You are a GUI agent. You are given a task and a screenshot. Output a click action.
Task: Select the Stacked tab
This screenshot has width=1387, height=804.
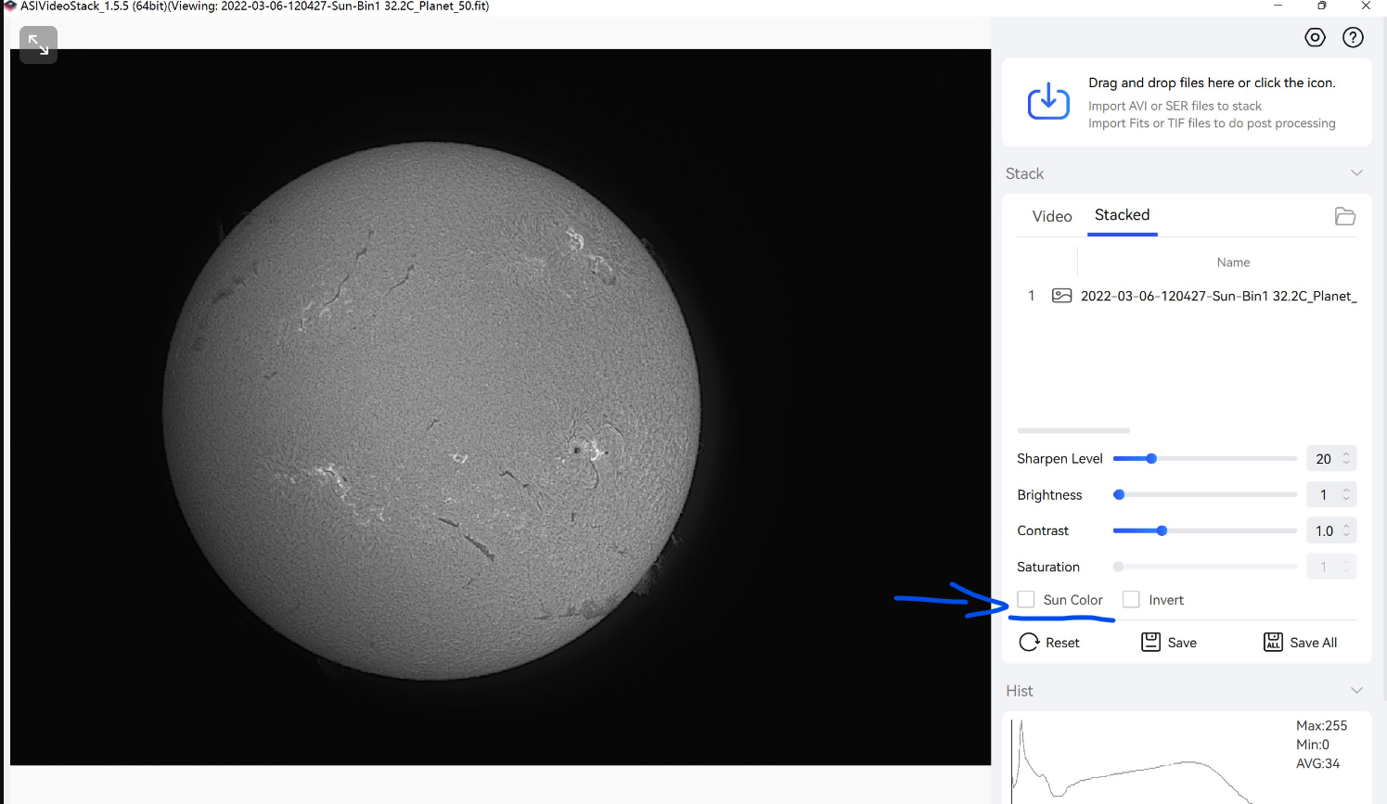[x=1122, y=215]
